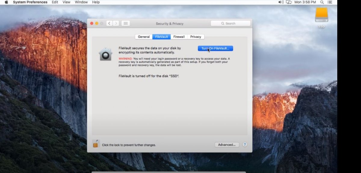Switch to the Firewall tab
361x173 pixels.
pyautogui.click(x=179, y=36)
